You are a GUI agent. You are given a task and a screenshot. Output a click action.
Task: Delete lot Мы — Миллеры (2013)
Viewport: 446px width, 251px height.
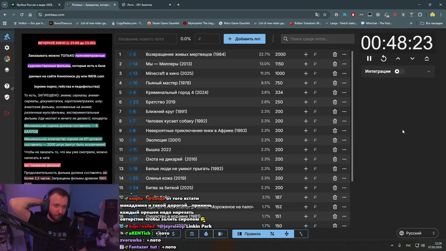click(x=335, y=64)
